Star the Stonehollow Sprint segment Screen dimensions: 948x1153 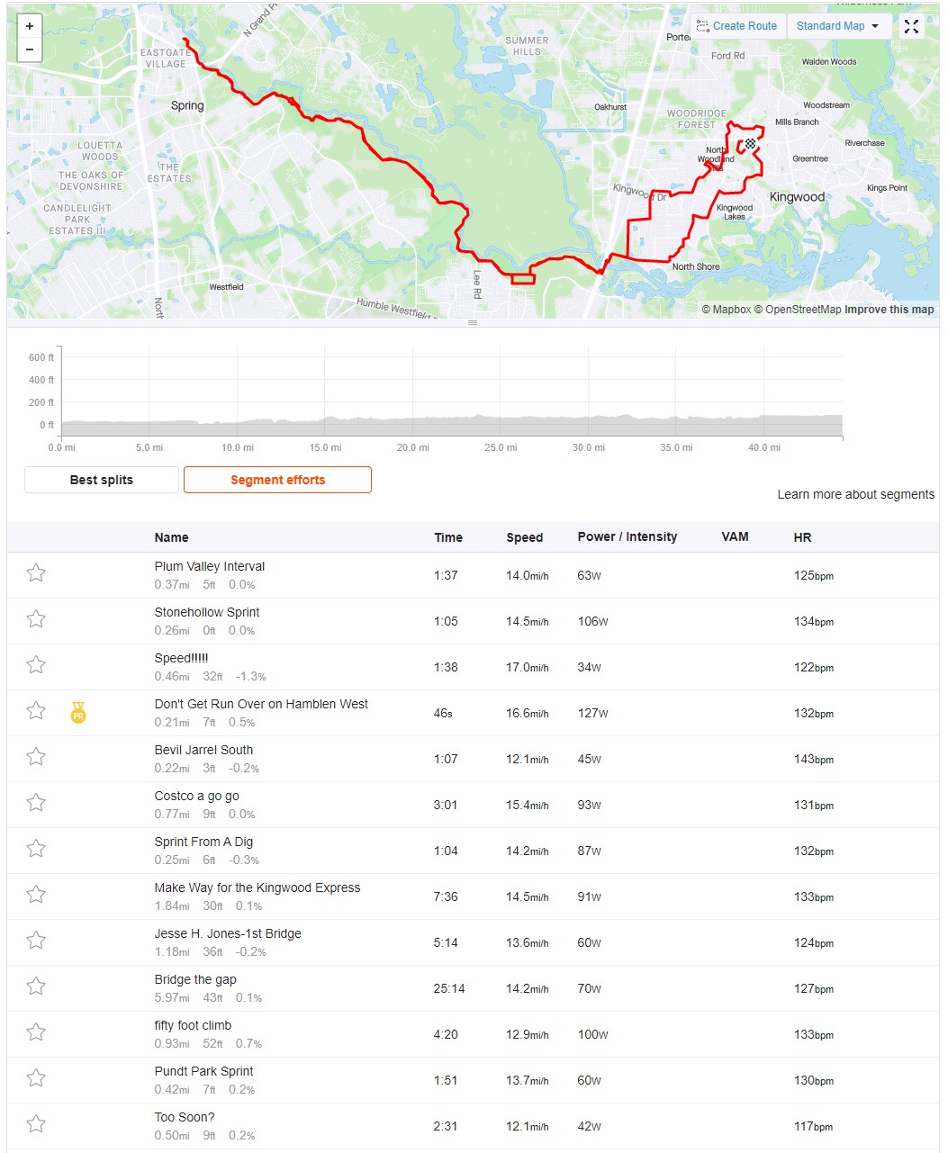tap(36, 619)
